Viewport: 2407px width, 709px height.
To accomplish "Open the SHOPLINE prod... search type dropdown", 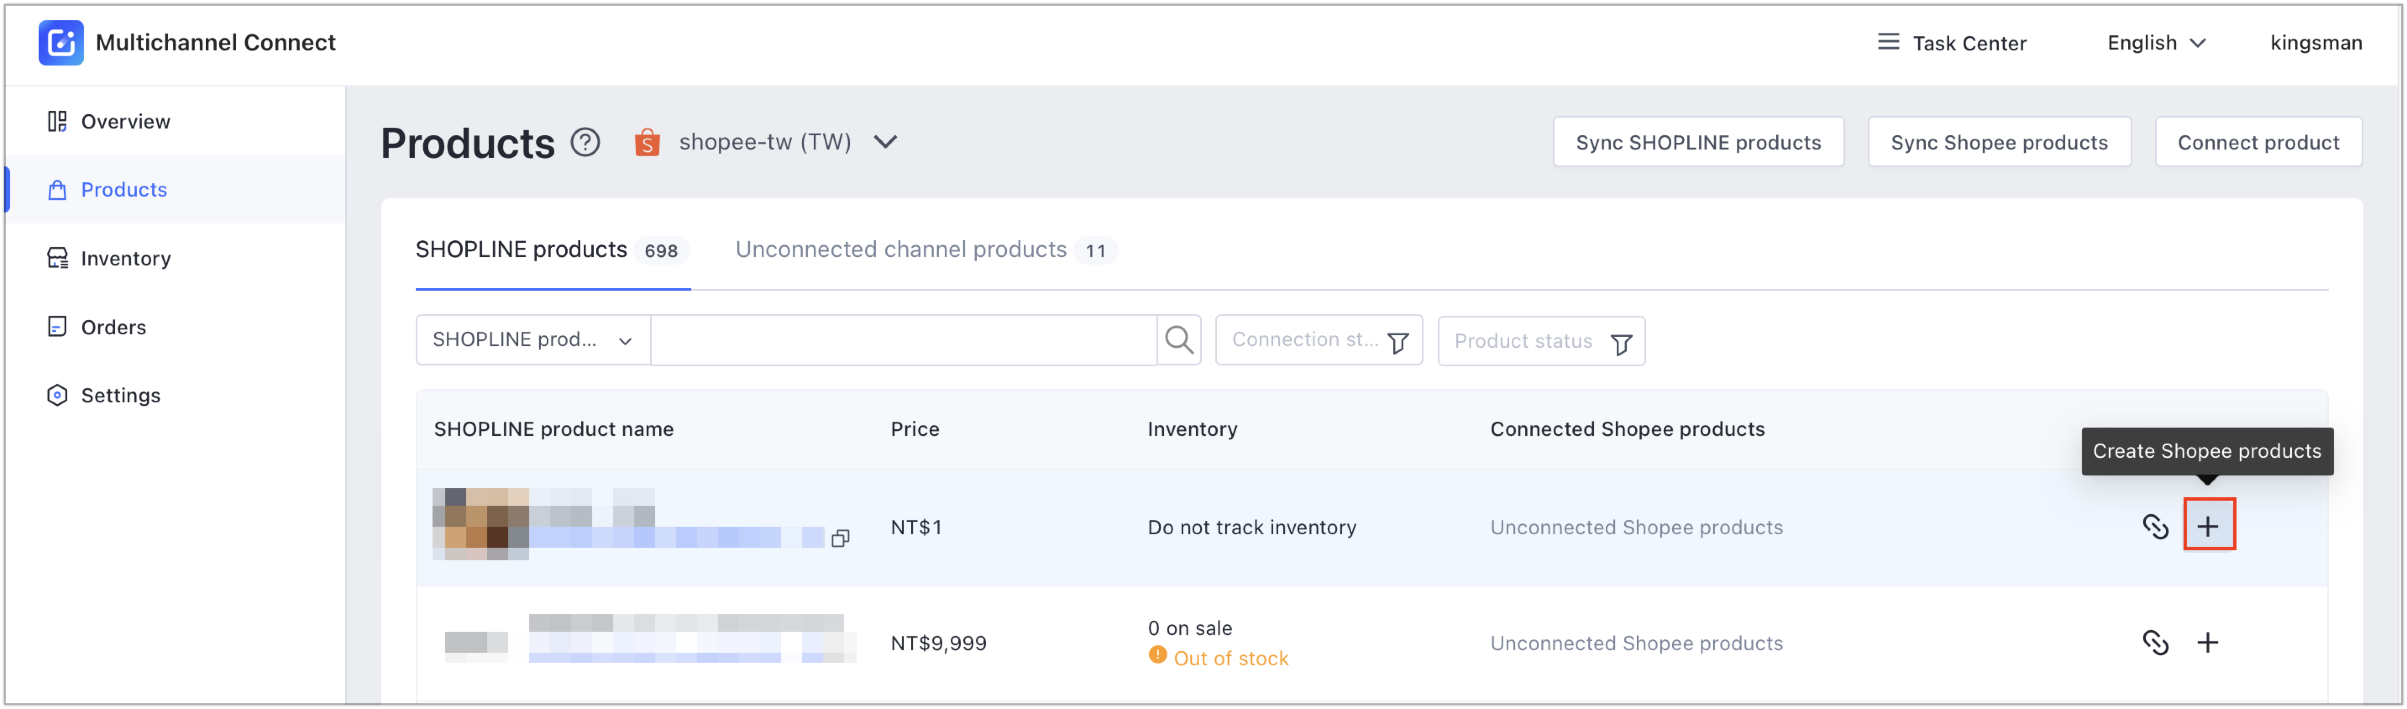I will [532, 340].
